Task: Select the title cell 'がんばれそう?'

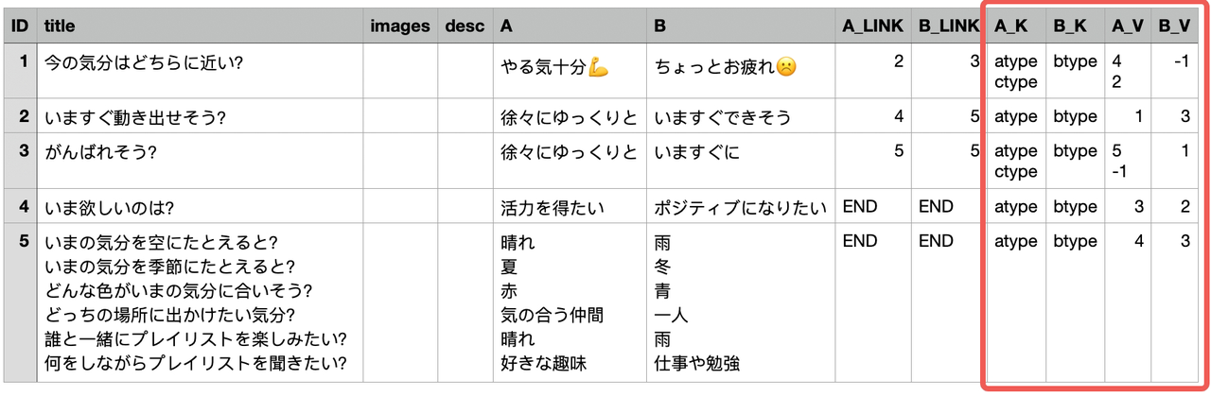Action: (x=100, y=151)
